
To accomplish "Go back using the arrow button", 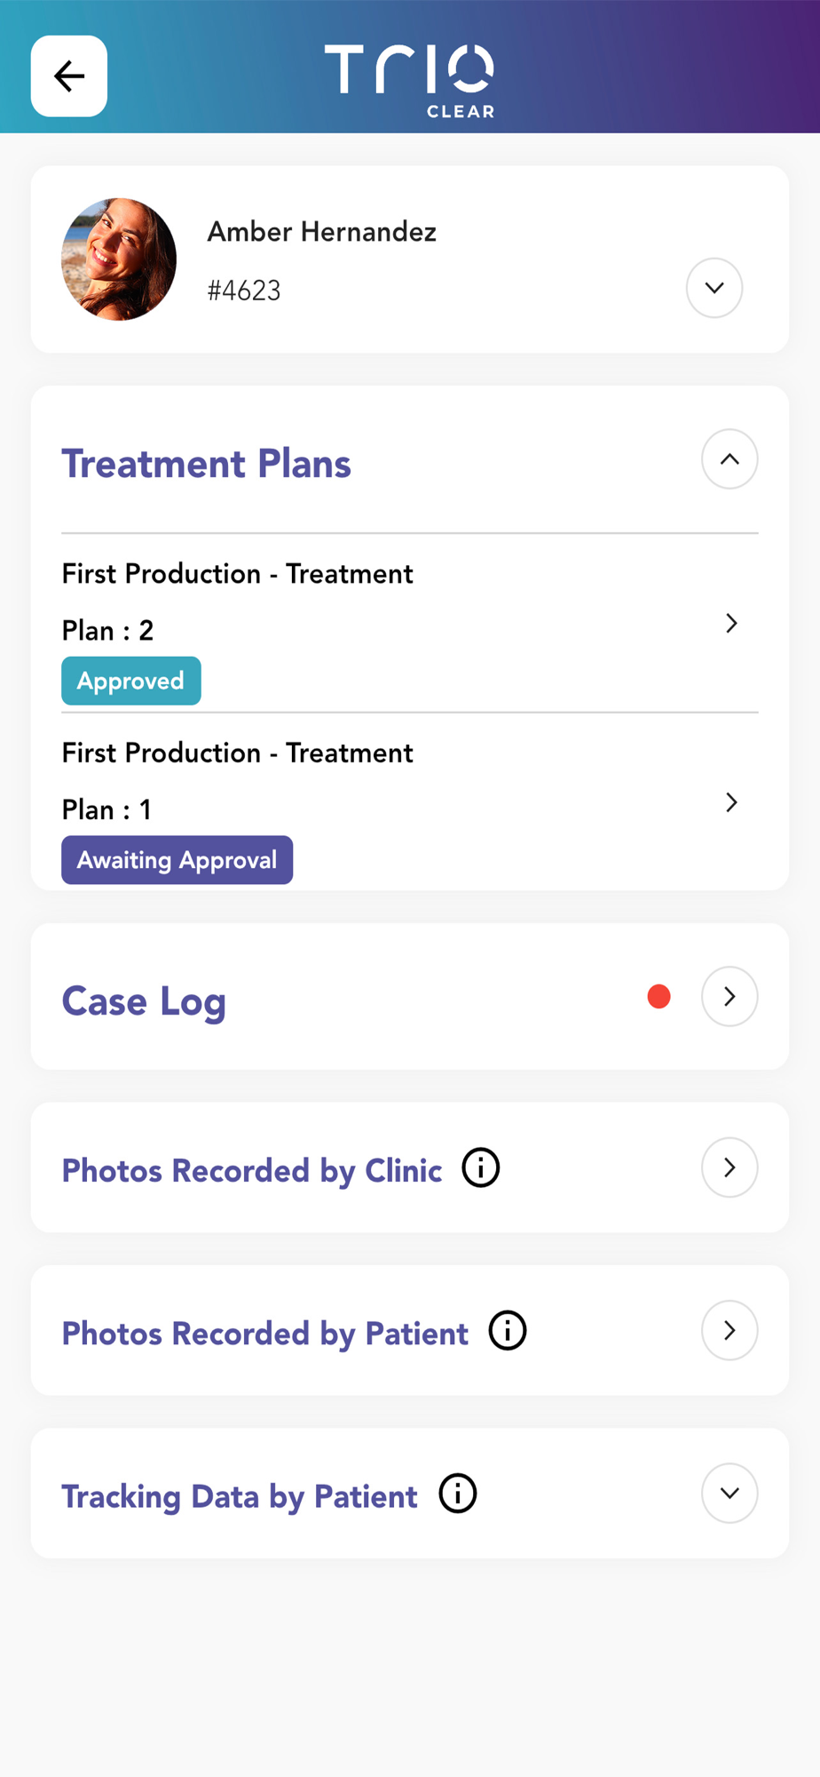I will pyautogui.click(x=69, y=76).
